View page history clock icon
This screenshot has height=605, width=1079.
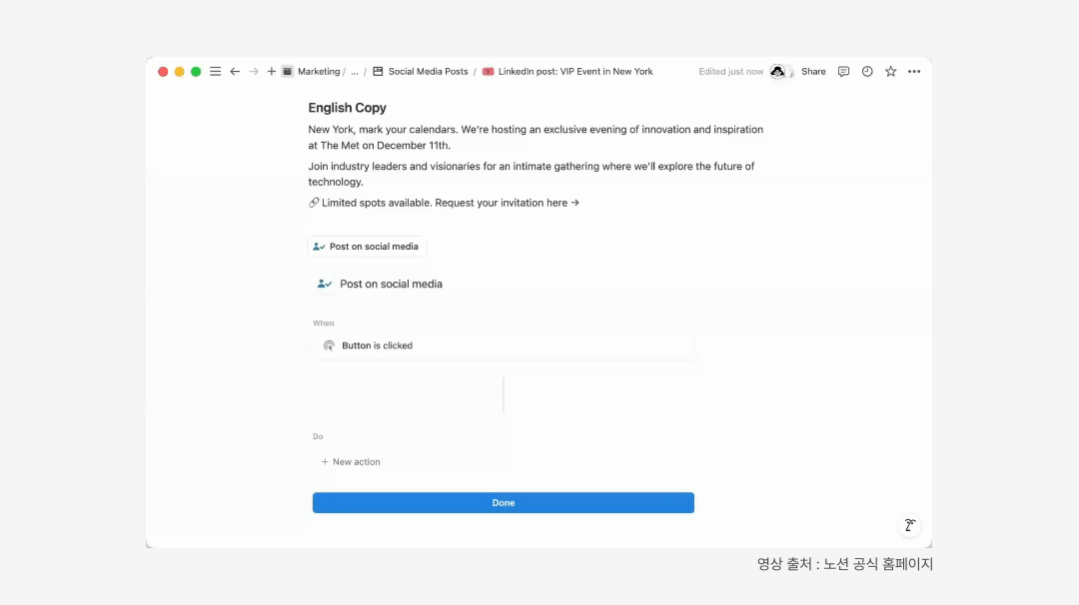(x=867, y=72)
